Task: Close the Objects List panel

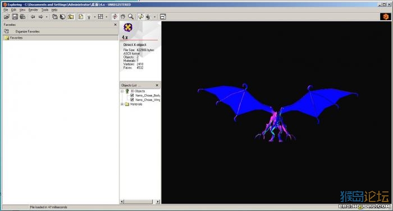Action: pos(157,85)
